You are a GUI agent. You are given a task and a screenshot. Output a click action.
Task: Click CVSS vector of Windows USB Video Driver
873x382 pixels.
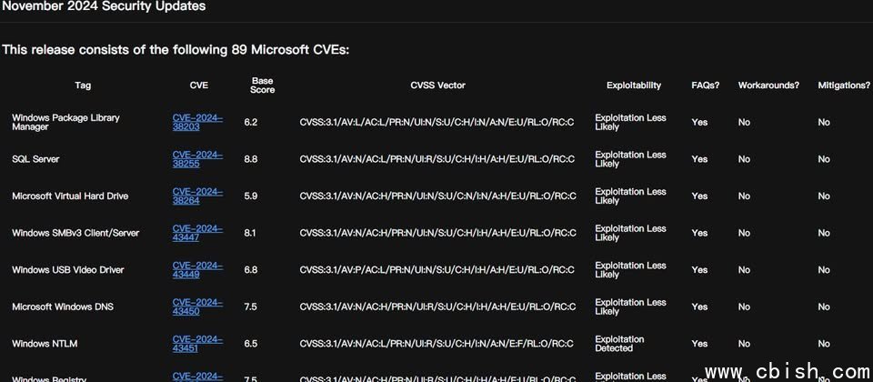click(437, 270)
